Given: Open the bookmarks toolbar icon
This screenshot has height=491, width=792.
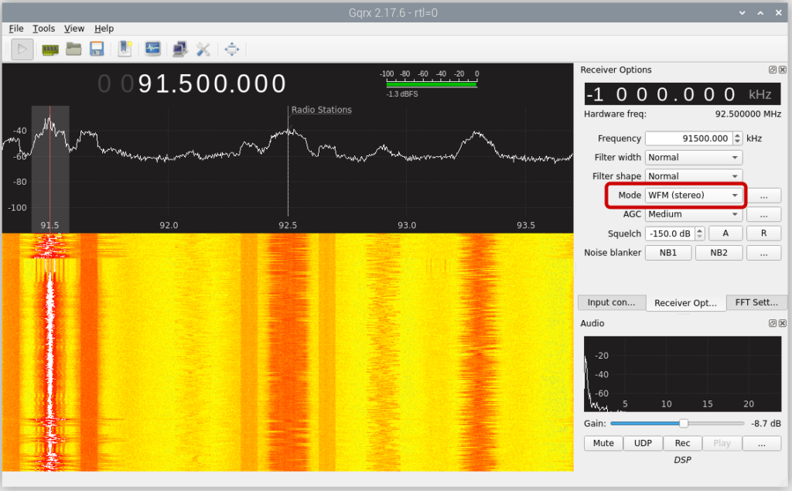Looking at the screenshot, I should point(125,49).
